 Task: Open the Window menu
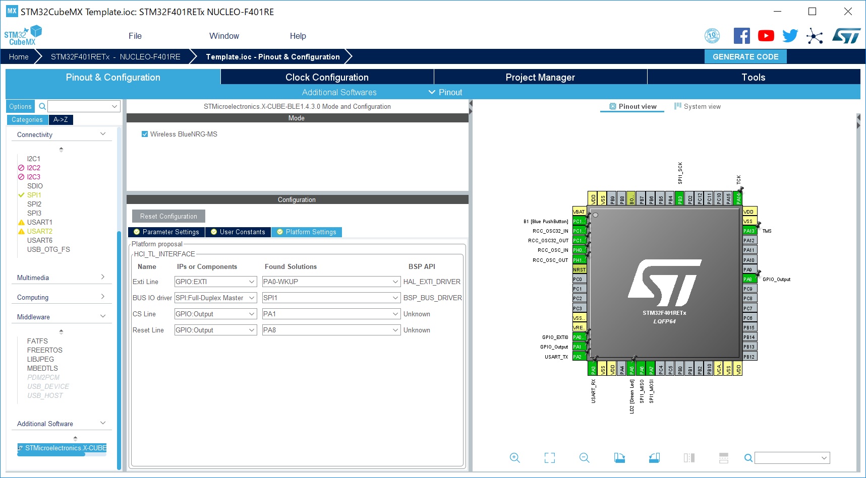(224, 36)
